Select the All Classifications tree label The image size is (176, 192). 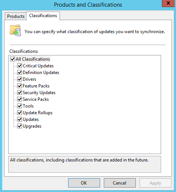tap(33, 59)
